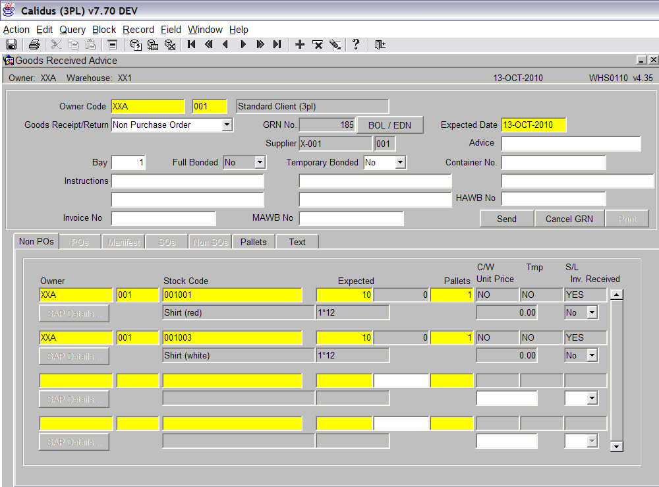Go to the next record
Screen dimensions: 659x487
[x=243, y=45]
